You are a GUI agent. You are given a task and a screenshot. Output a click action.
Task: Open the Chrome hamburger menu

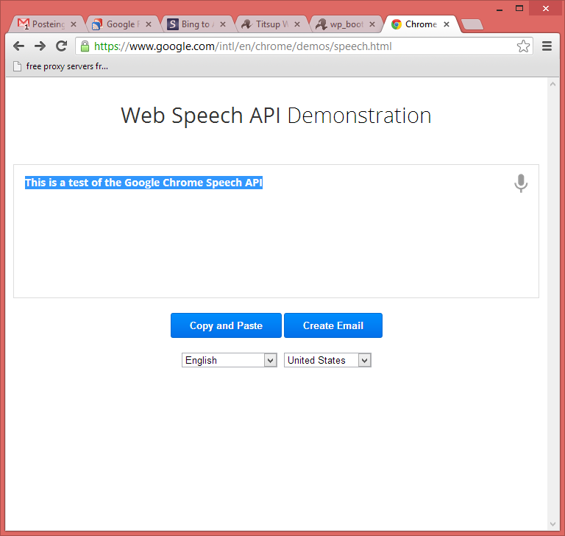coord(547,46)
